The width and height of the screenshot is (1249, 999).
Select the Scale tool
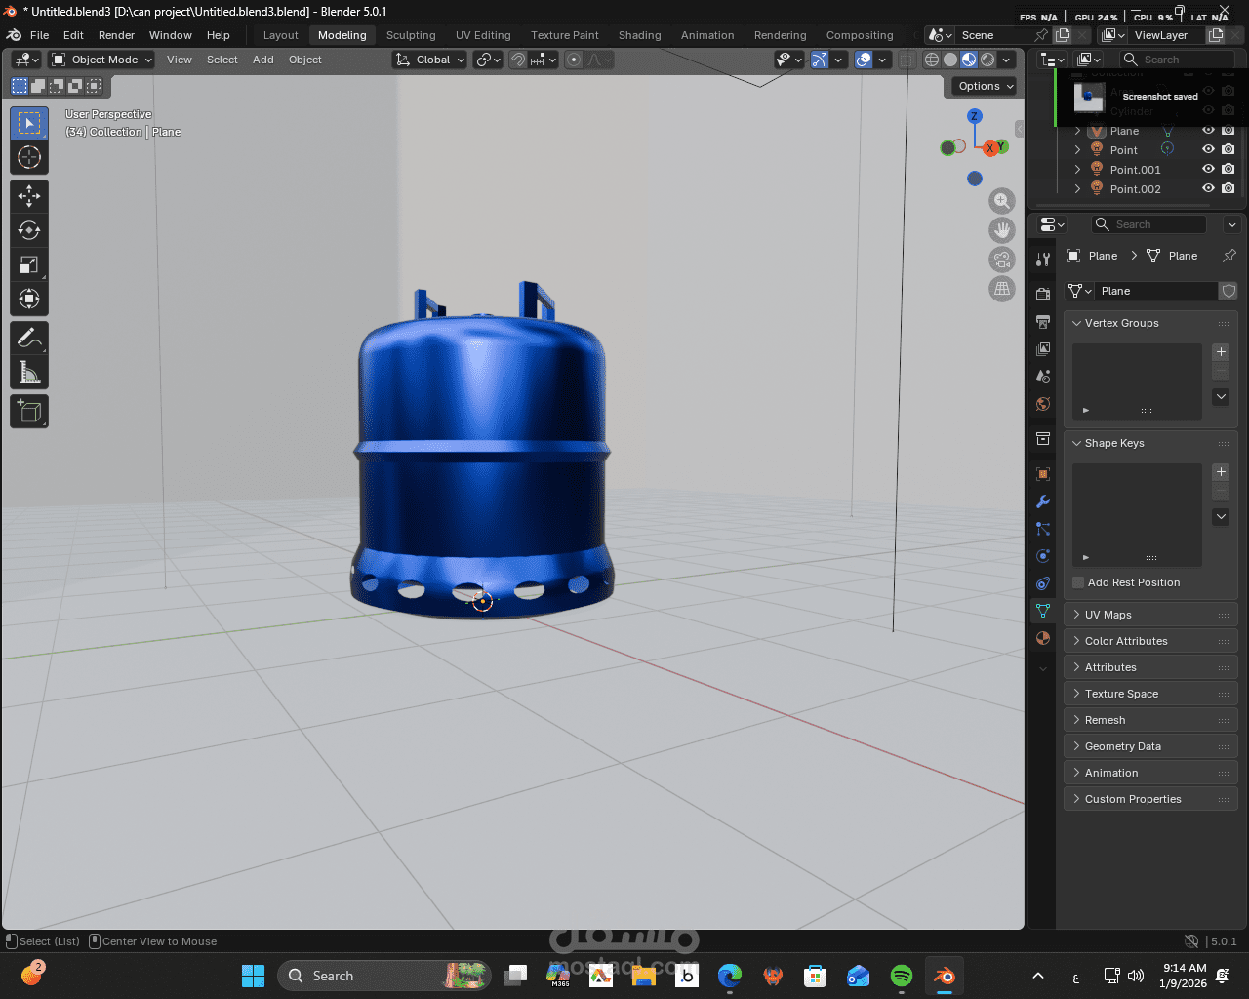click(x=29, y=264)
